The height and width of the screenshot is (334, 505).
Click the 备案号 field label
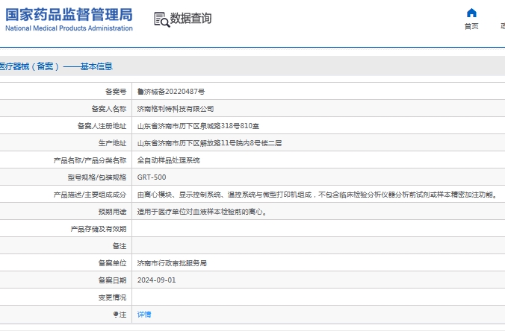click(116, 92)
